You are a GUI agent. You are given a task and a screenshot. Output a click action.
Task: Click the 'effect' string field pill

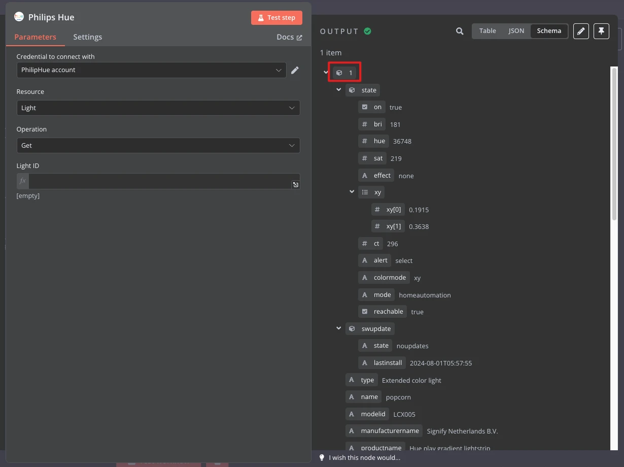coord(376,176)
